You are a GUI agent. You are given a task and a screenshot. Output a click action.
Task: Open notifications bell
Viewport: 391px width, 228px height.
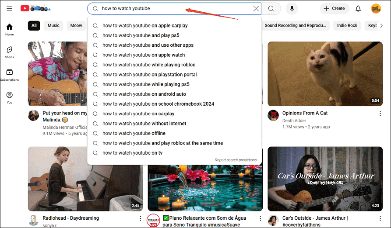pyautogui.click(x=358, y=8)
